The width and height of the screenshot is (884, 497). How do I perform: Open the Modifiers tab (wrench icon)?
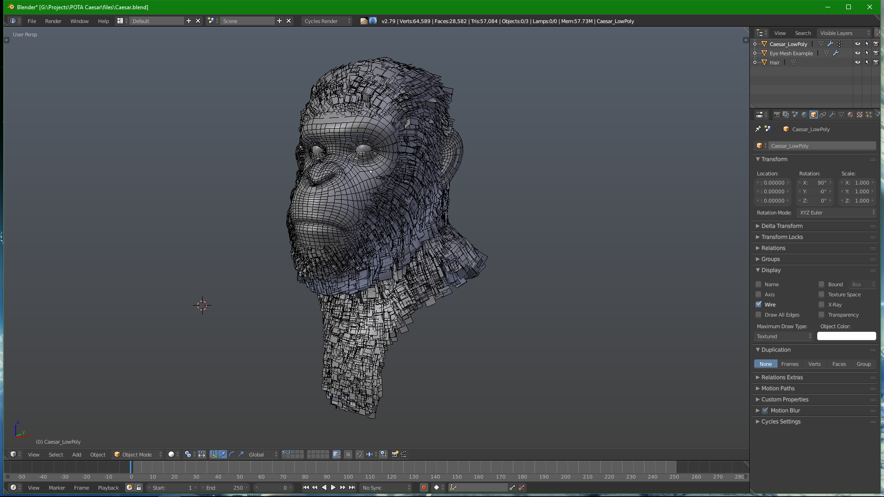[x=832, y=115]
